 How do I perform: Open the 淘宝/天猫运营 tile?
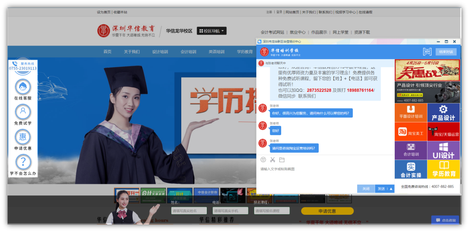[x=443, y=132]
